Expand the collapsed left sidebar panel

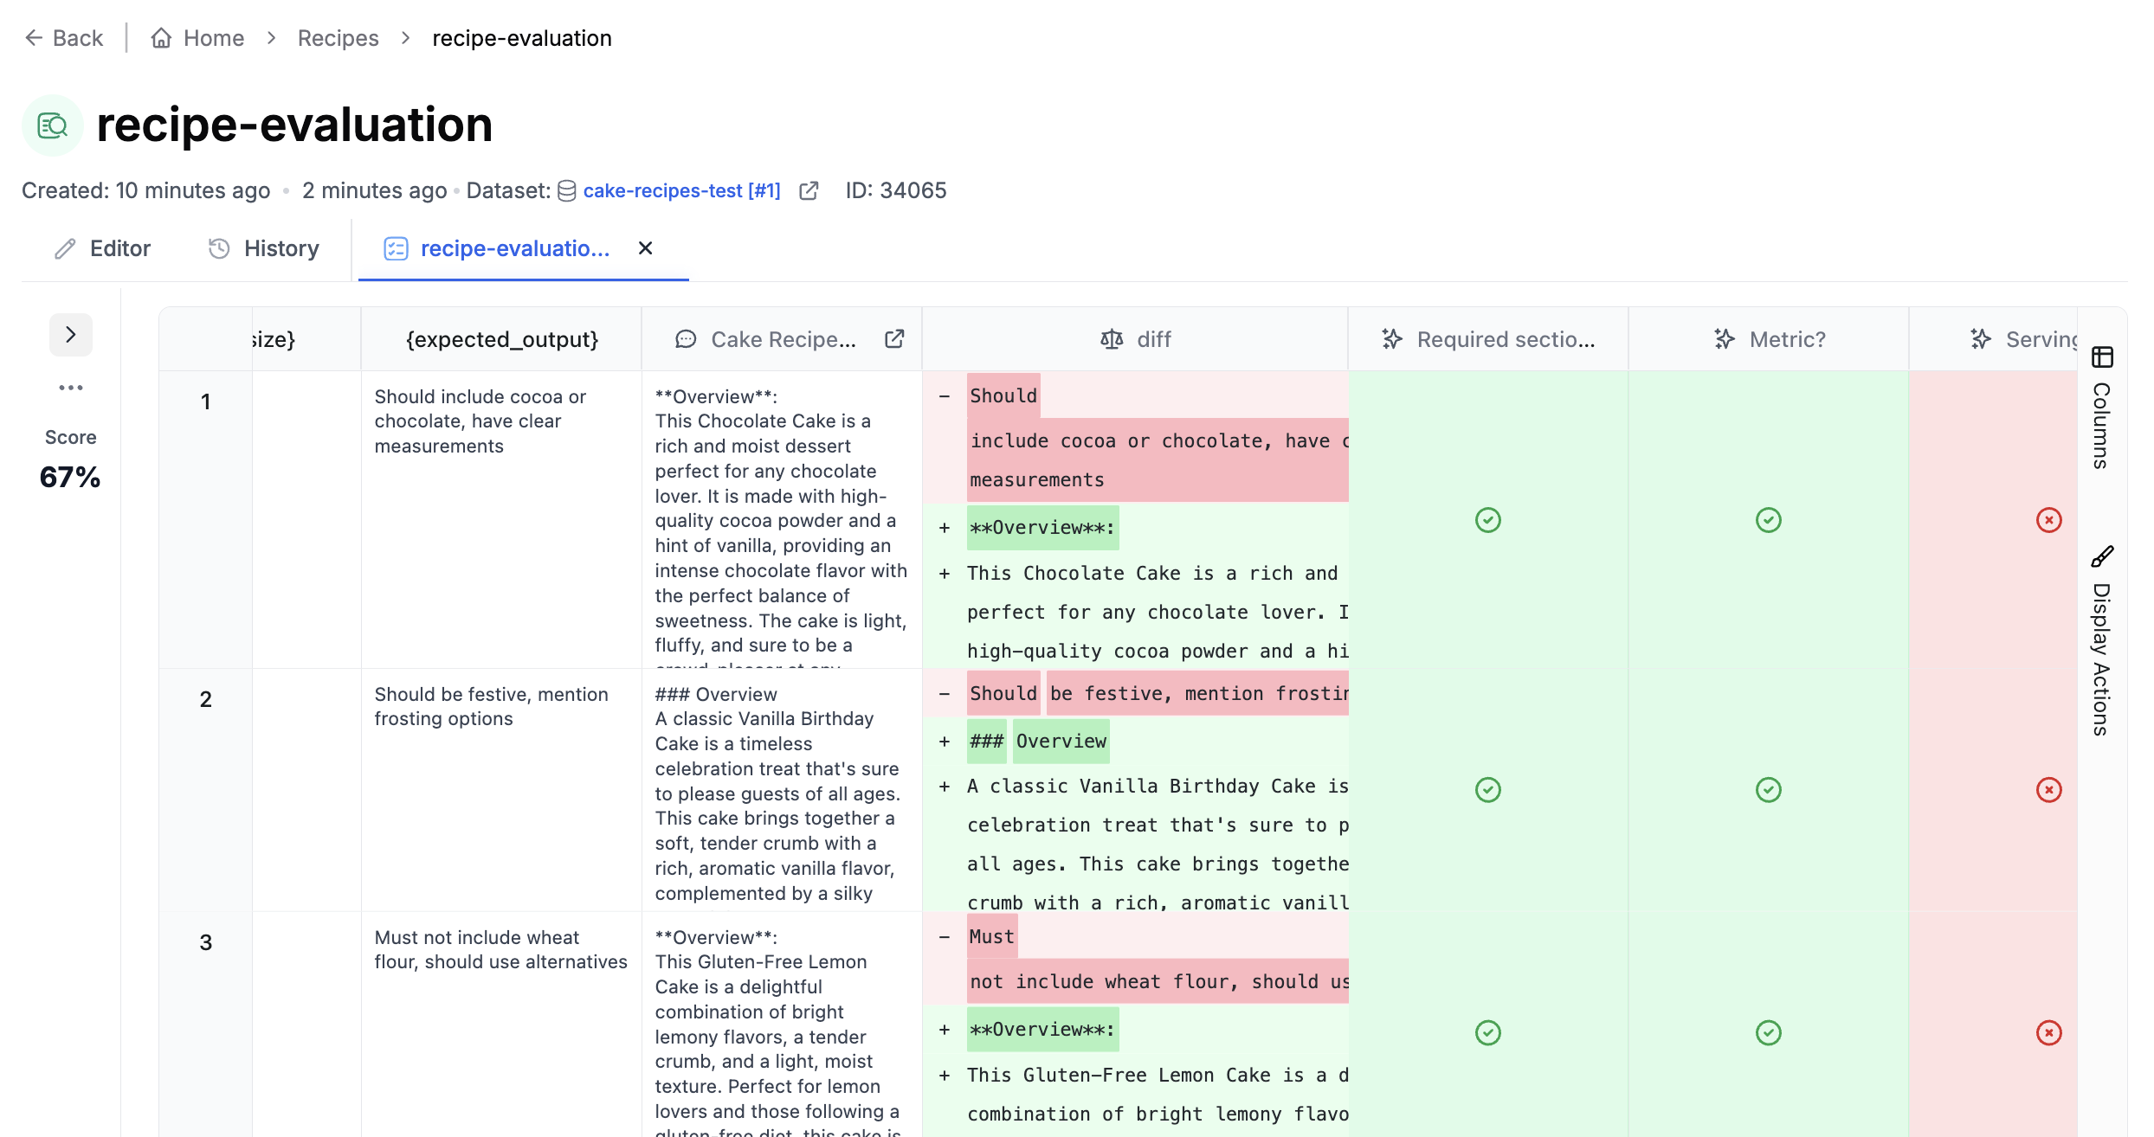71,334
